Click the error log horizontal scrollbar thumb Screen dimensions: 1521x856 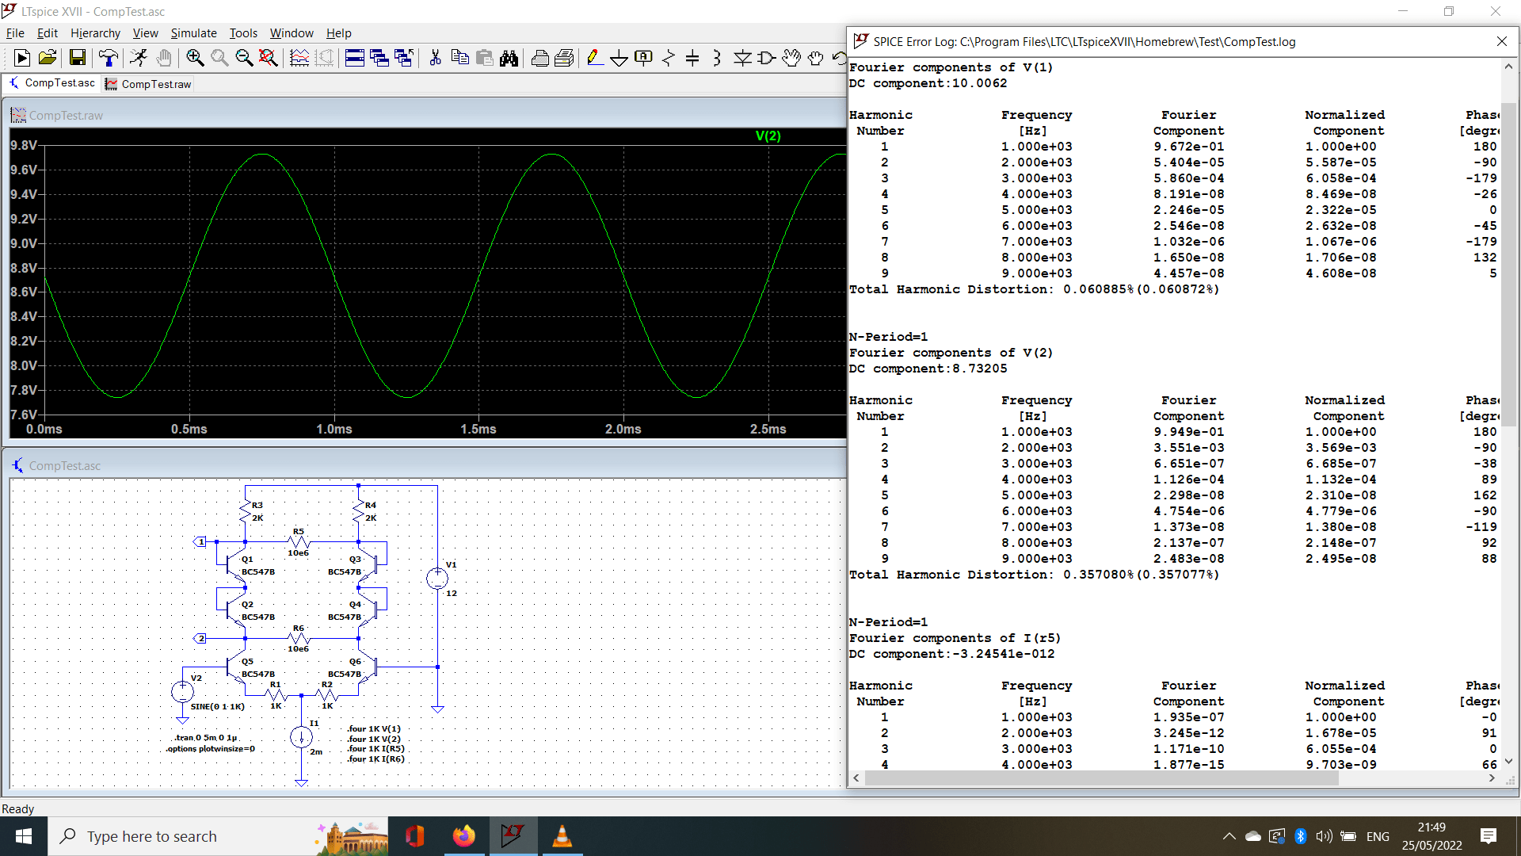click(1101, 778)
